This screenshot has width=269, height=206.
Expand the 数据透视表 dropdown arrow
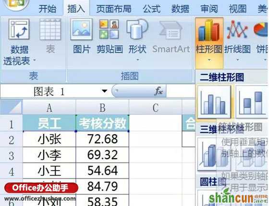click(x=35, y=60)
